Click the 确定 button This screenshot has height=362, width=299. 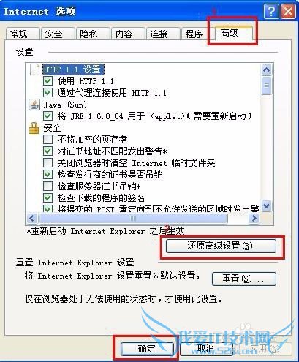click(x=147, y=349)
